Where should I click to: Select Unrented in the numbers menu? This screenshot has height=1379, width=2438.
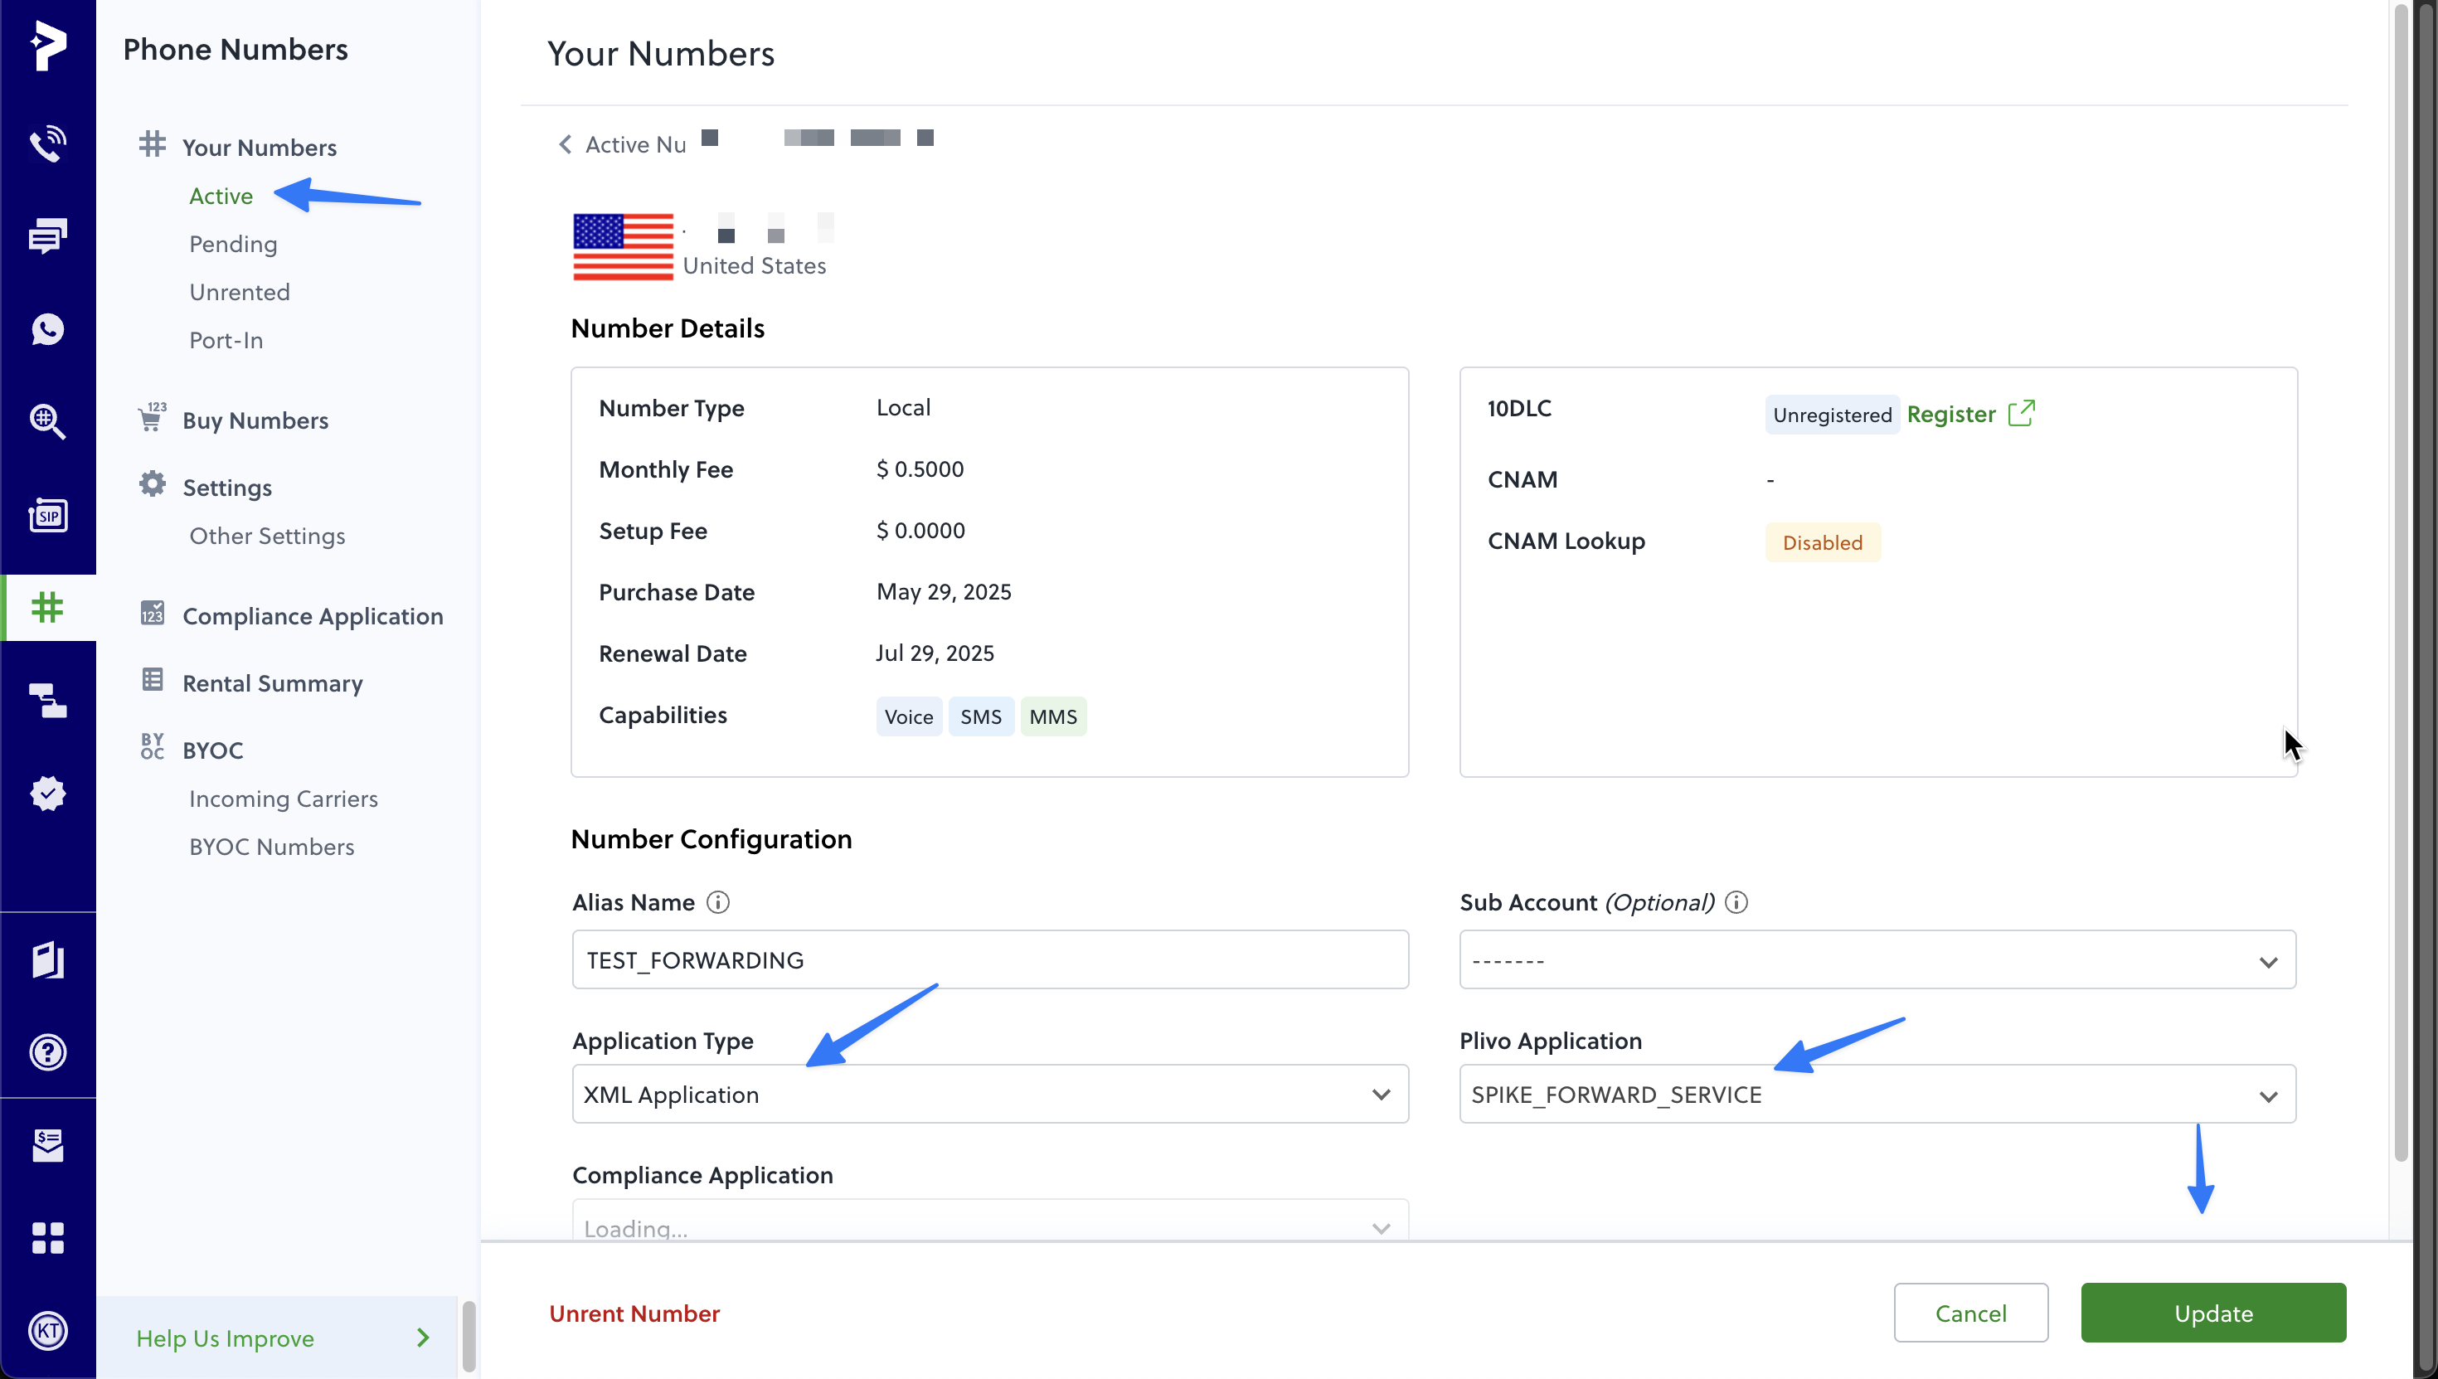240,293
